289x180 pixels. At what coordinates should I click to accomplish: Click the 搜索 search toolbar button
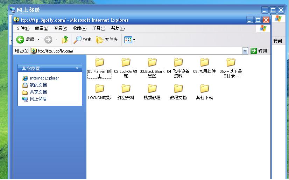[x=82, y=40]
